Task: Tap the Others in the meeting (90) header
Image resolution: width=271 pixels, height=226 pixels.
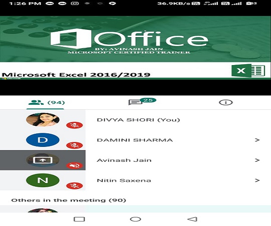Action: coord(69,200)
